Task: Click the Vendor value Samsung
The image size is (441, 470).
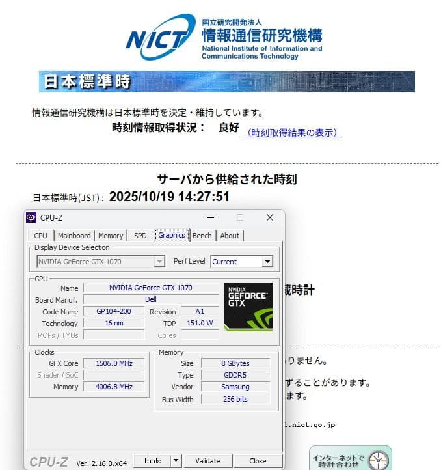Action: 235,387
